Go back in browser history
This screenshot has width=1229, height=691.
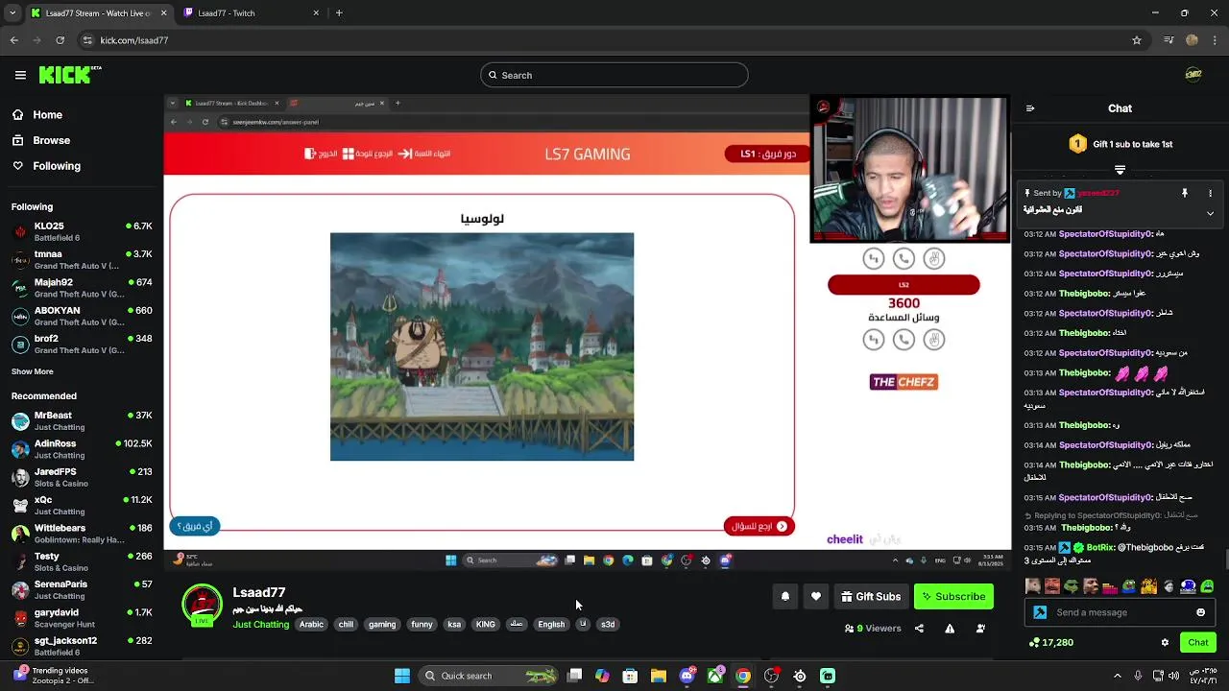tap(13, 40)
